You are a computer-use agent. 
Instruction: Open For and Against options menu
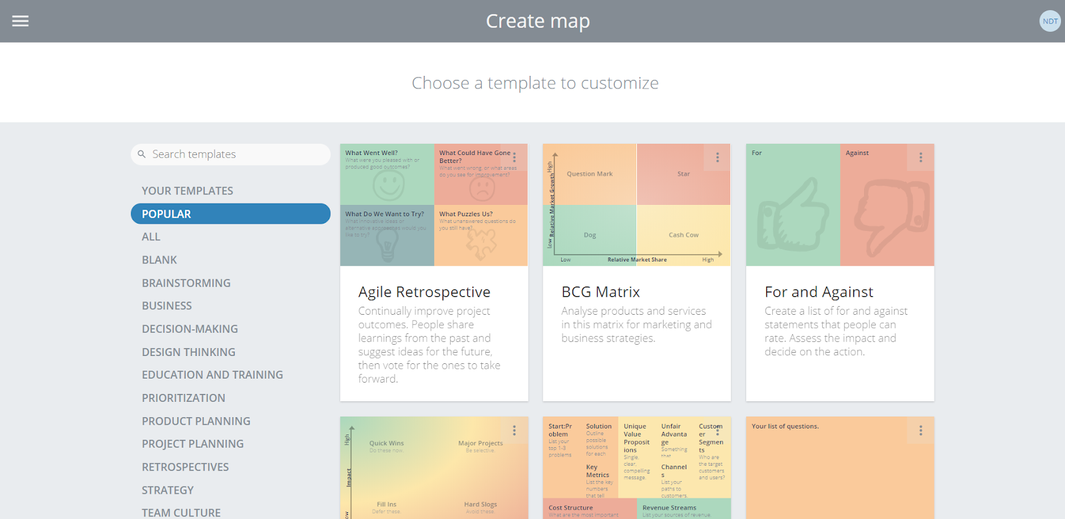point(921,158)
